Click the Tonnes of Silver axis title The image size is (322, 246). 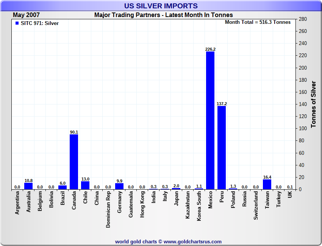pos(313,104)
